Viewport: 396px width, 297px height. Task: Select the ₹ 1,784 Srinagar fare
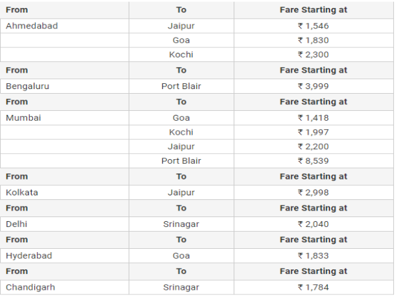tap(313, 287)
